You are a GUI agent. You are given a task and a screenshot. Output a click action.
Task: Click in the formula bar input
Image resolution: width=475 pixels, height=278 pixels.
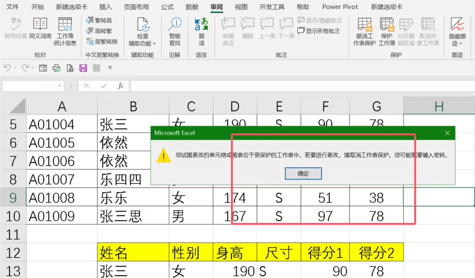click(x=302, y=86)
